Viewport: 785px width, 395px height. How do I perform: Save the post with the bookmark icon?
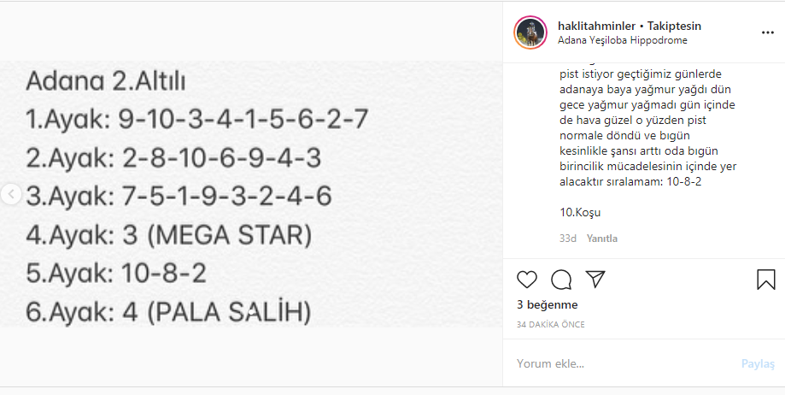[765, 280]
